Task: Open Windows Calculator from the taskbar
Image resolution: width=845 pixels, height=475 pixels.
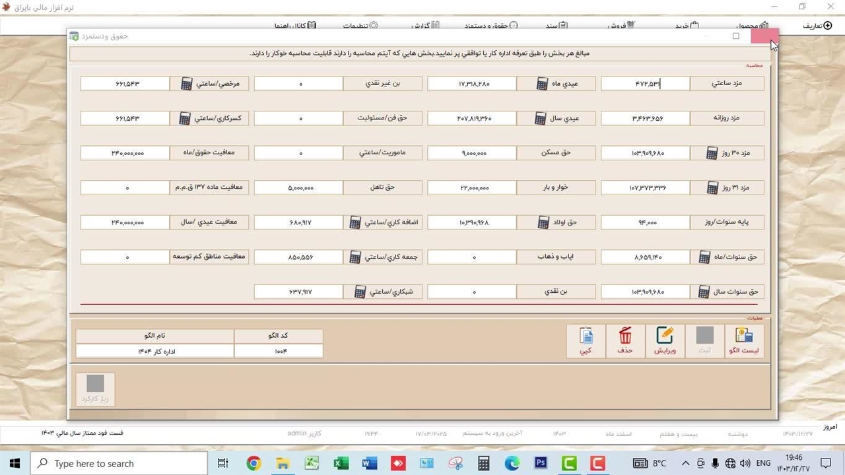Action: [x=484, y=464]
